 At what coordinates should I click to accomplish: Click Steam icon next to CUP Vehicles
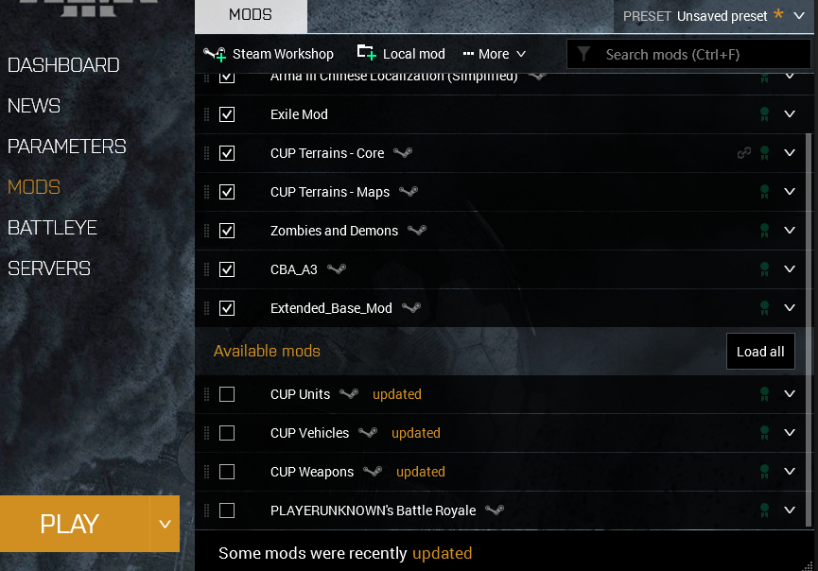(368, 432)
